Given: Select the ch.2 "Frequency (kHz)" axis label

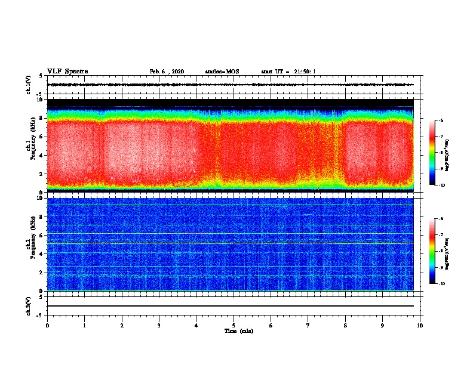Looking at the screenshot, I should pos(33,237).
